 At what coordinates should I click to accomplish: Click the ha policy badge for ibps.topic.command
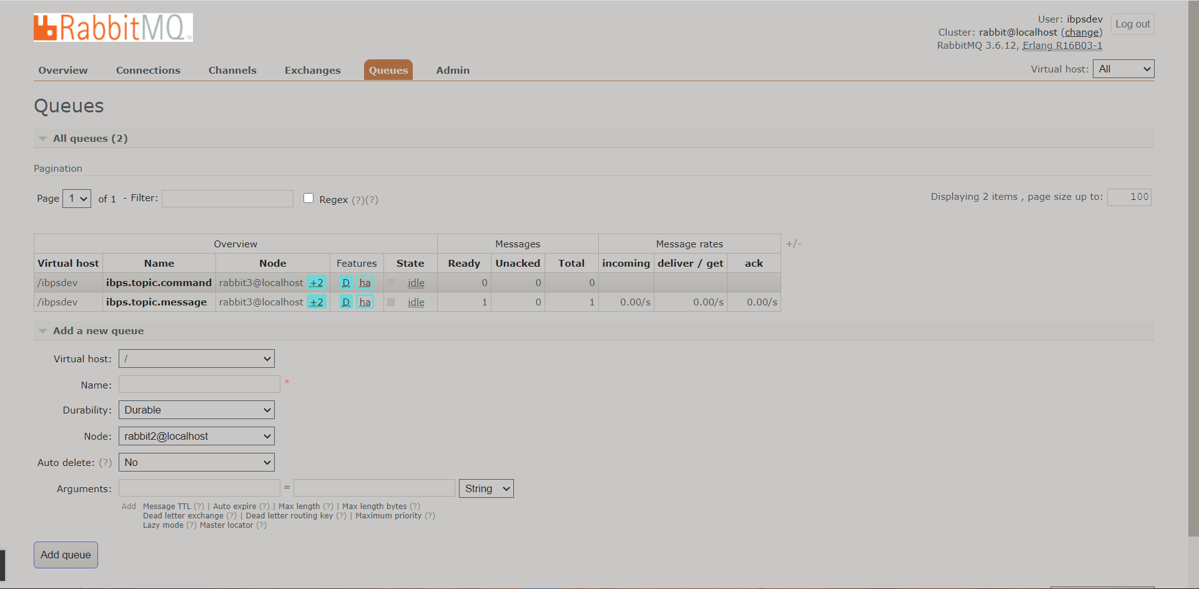365,283
